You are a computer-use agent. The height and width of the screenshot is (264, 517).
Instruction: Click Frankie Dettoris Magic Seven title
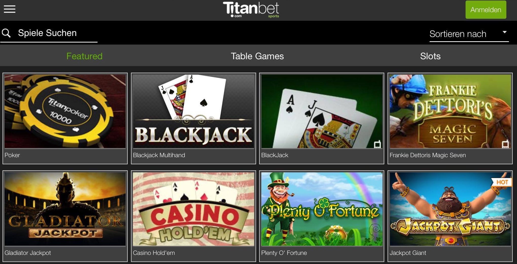(428, 155)
